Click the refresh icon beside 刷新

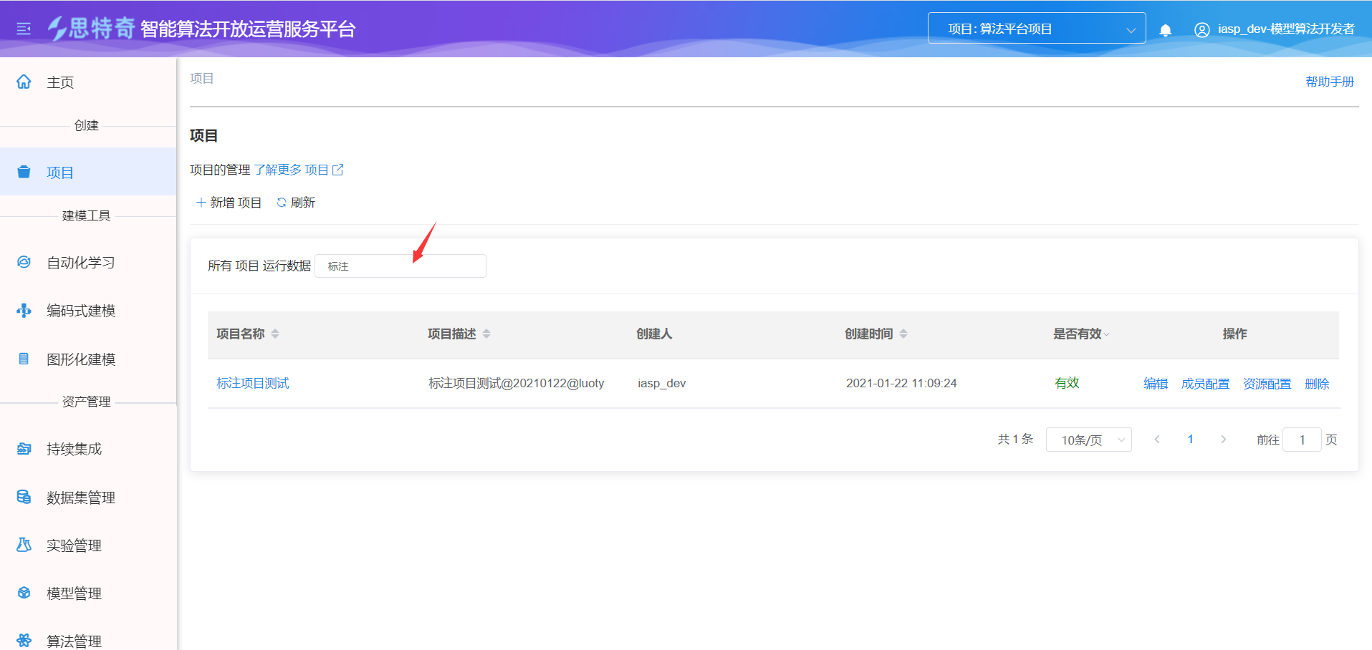282,203
